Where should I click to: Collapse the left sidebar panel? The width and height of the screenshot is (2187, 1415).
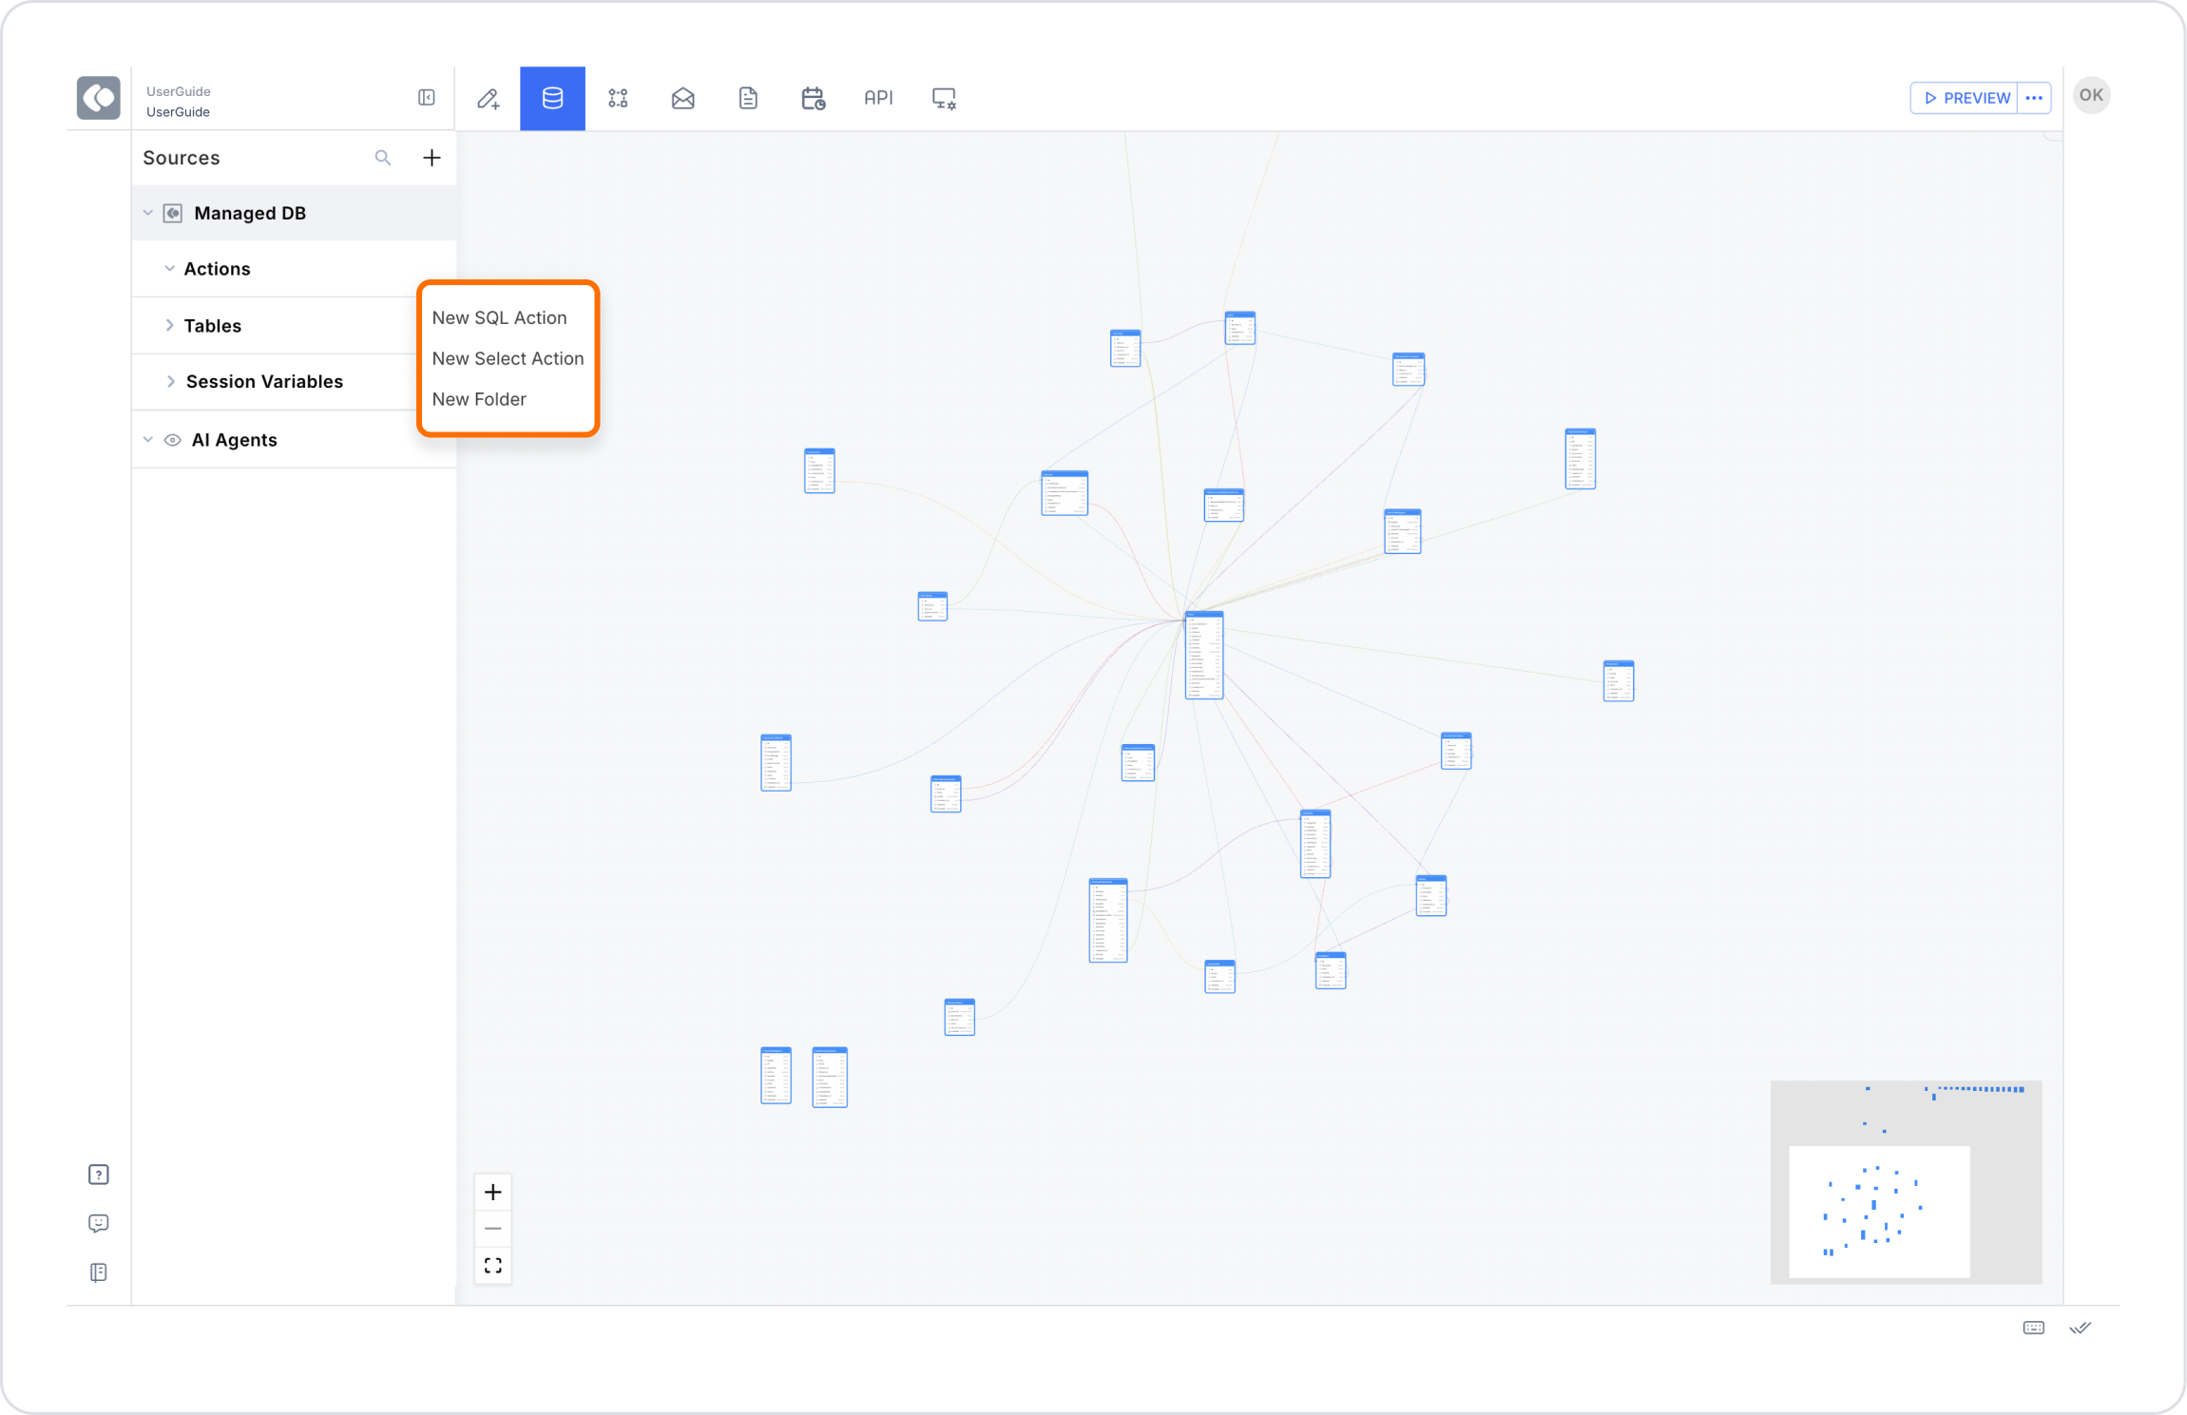(x=427, y=98)
